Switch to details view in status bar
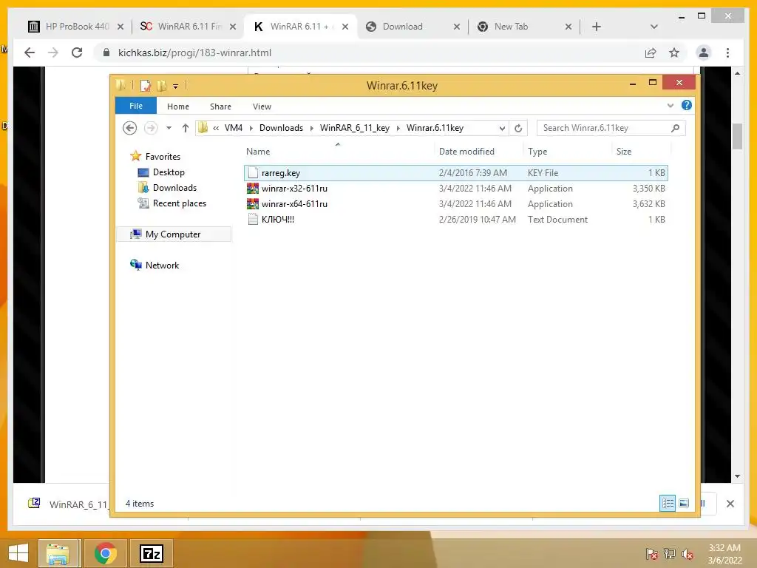The width and height of the screenshot is (757, 568). (x=668, y=503)
